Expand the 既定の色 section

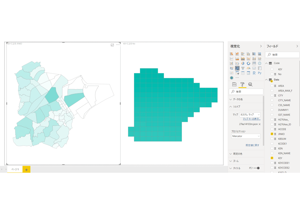246,154
